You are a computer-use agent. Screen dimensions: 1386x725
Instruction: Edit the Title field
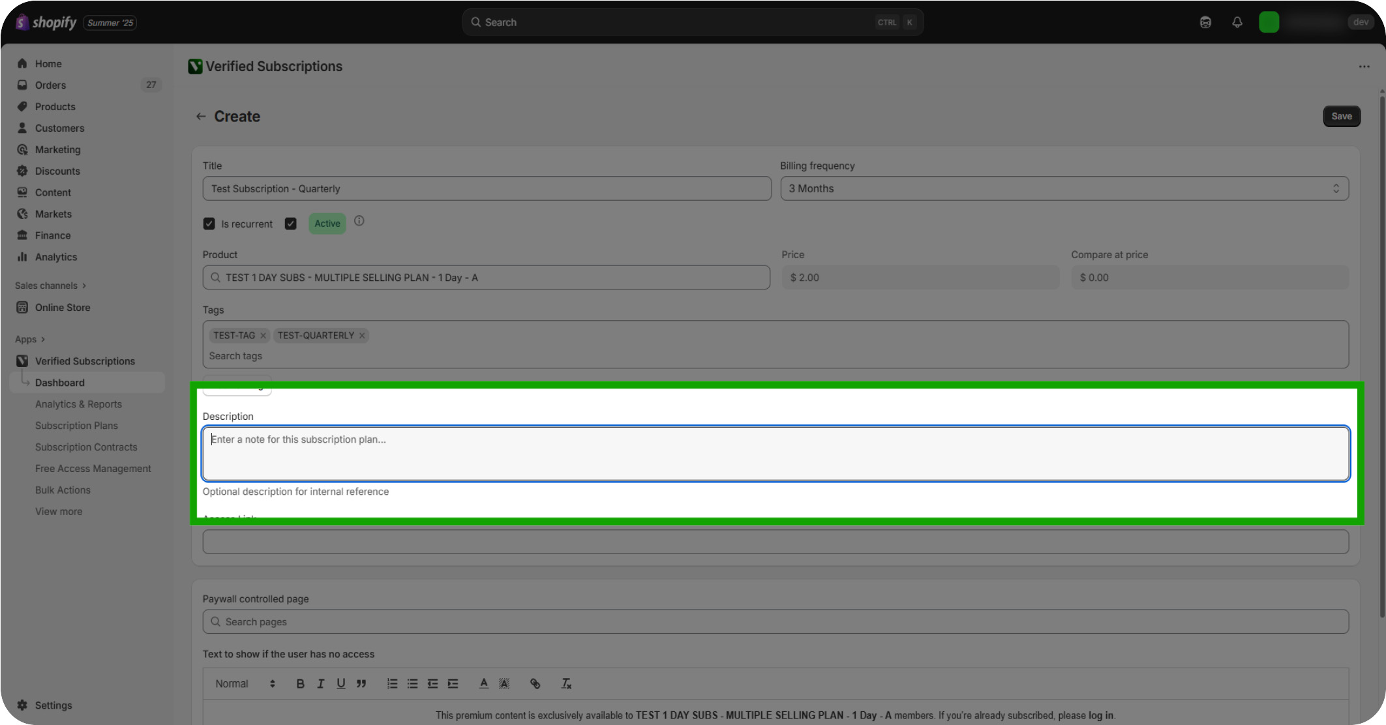(x=487, y=188)
